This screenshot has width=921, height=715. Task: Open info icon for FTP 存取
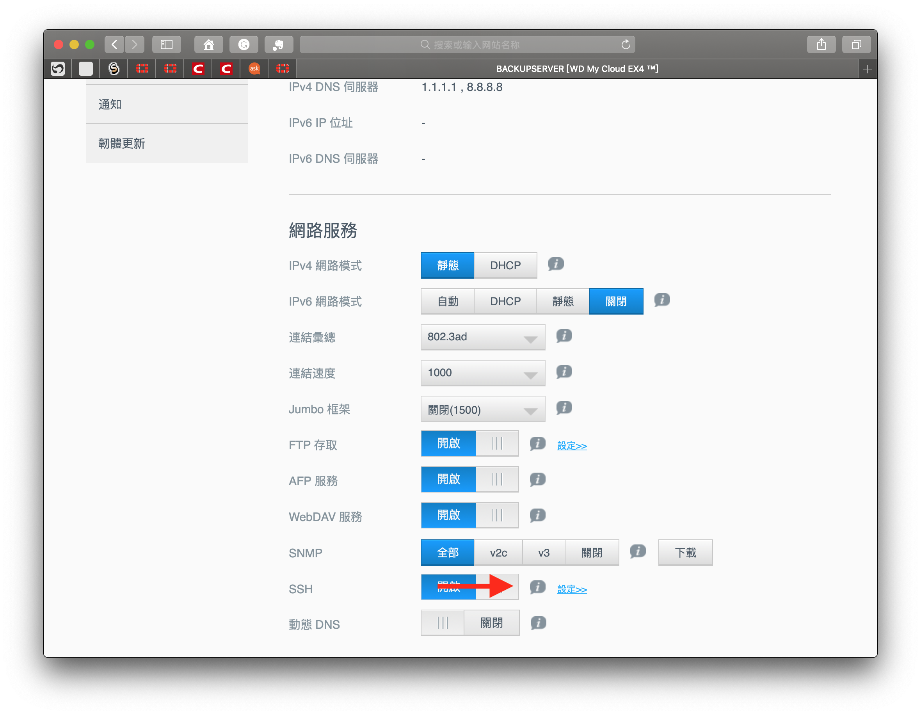tap(537, 444)
